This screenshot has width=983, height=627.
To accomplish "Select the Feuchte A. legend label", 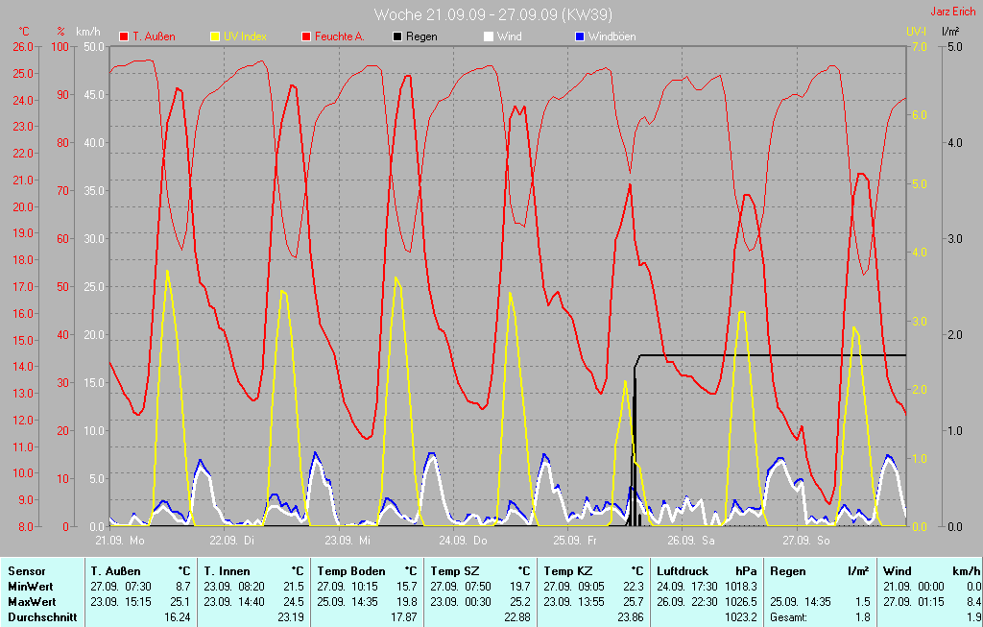I will coord(340,36).
